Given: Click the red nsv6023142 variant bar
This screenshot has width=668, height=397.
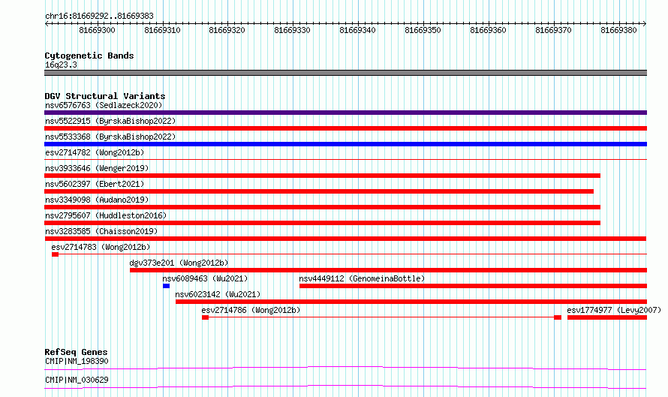Looking at the screenshot, I should 411,302.
